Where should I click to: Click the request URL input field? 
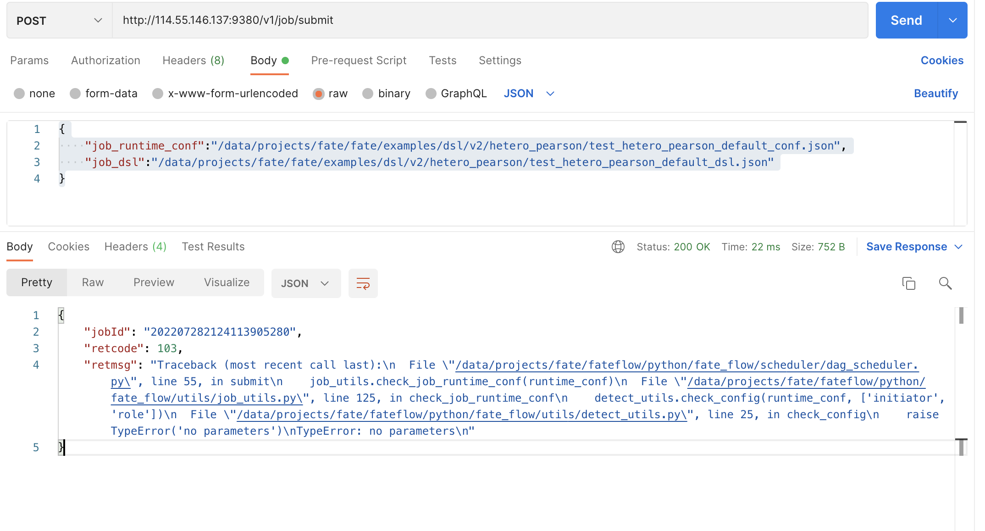(x=490, y=20)
